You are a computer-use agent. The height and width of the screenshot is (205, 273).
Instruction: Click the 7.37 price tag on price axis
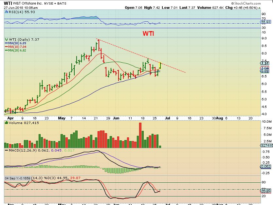[264, 63]
